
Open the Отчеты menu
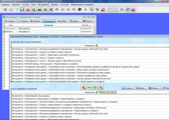point(26,4)
